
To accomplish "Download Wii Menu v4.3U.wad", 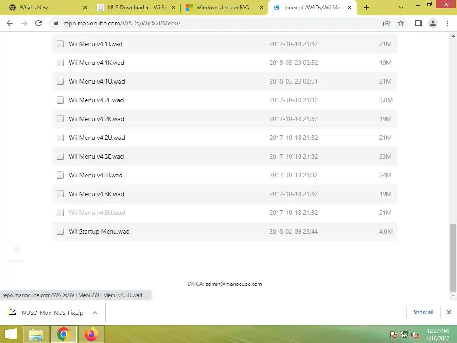I will 97,213.
